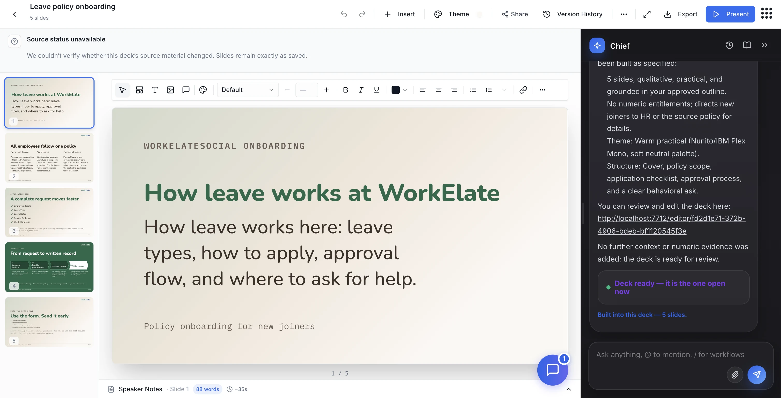Send the chat message

pos(757,375)
